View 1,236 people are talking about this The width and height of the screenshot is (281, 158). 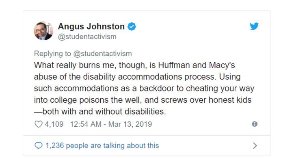[x=102, y=145]
